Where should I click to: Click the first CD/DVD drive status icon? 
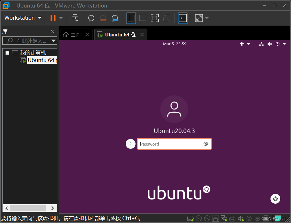pos(199,219)
